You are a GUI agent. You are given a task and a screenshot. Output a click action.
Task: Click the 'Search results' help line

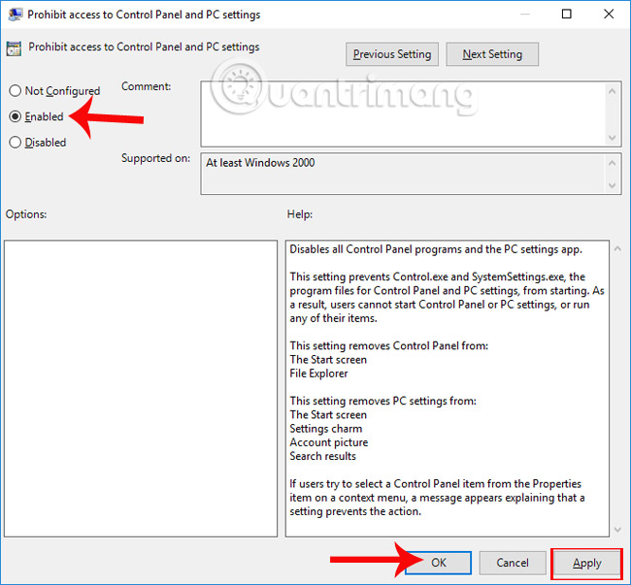[322, 456]
